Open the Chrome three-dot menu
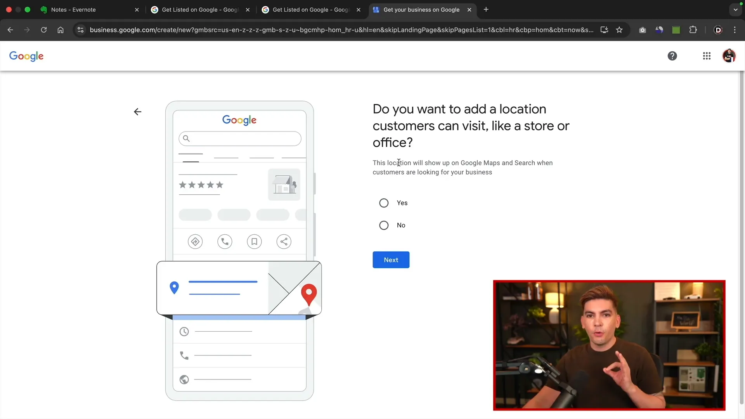Image resolution: width=745 pixels, height=419 pixels. coord(735,30)
